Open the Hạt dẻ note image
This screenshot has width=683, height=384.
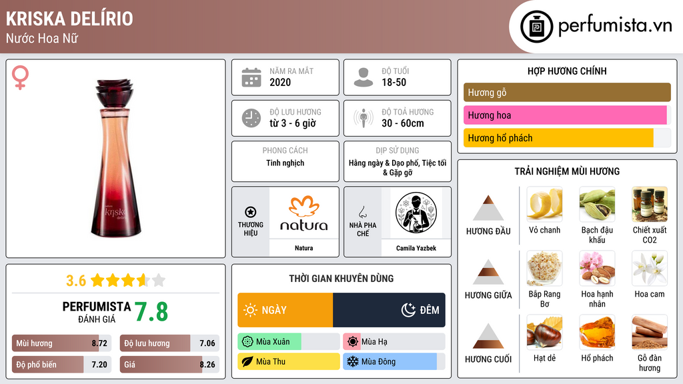pyautogui.click(x=544, y=332)
